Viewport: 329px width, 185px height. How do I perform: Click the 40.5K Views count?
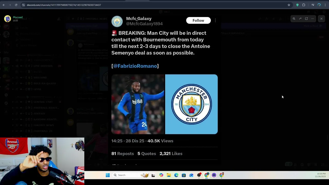click(x=160, y=141)
